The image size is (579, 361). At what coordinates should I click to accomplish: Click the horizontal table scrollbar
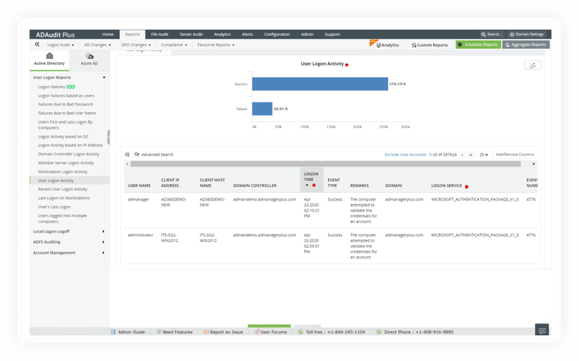click(325, 164)
